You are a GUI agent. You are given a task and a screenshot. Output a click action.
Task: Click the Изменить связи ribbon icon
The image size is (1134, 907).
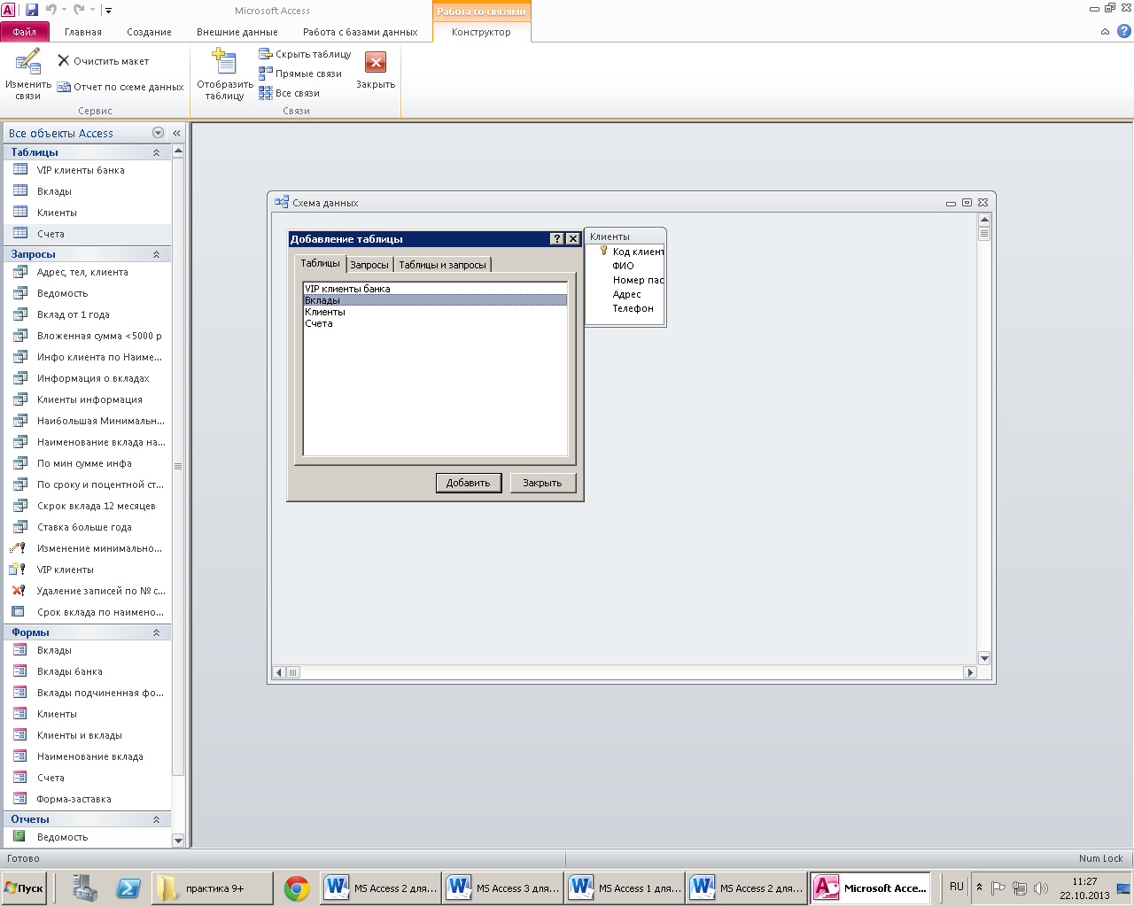[x=27, y=74]
